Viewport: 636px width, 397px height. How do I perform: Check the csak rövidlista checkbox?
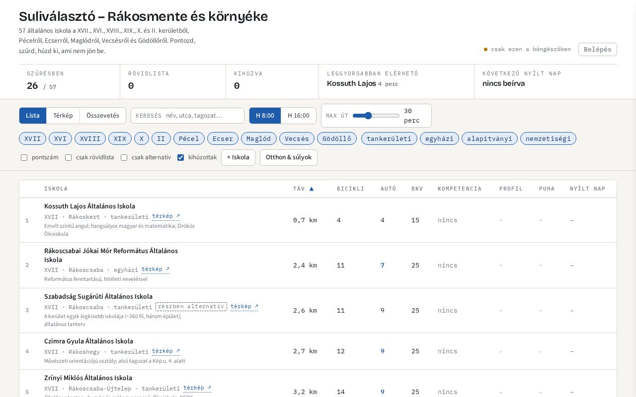click(69, 157)
